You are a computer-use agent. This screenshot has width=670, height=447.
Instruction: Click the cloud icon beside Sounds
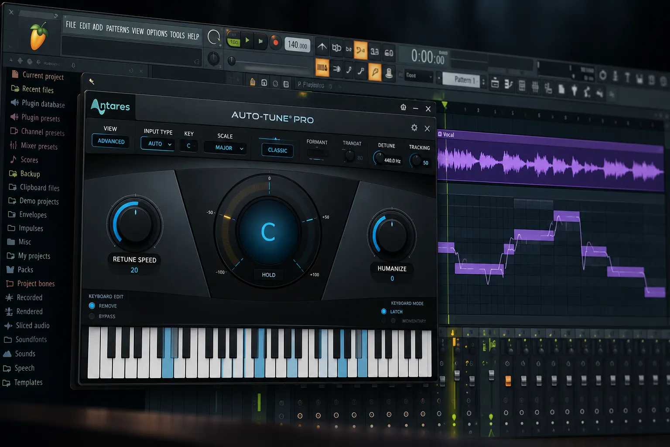coord(7,354)
